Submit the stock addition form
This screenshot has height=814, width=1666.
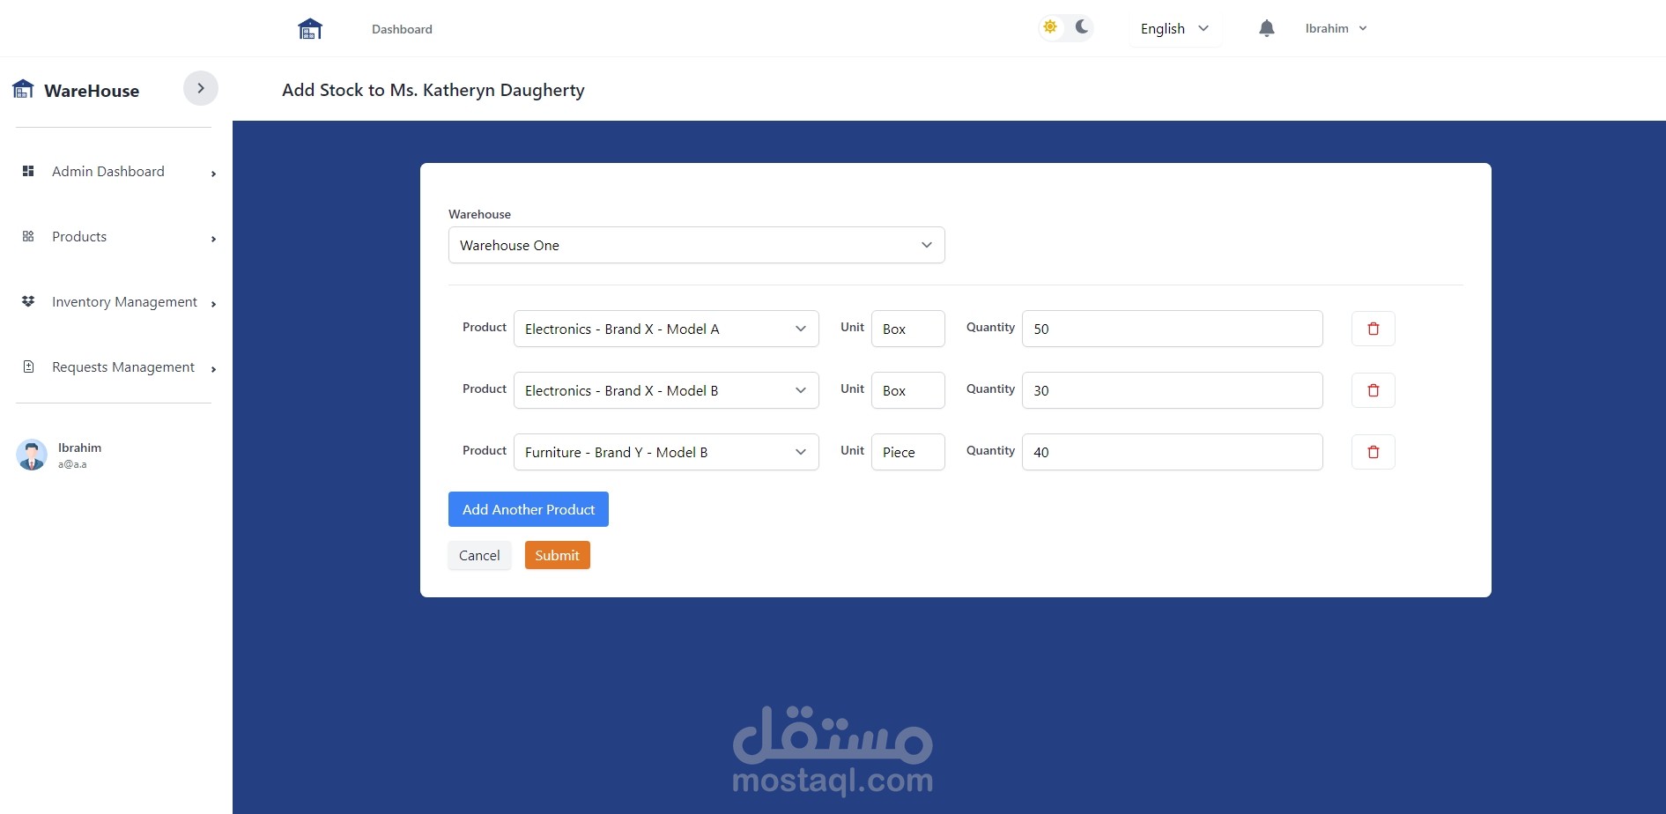pyautogui.click(x=557, y=555)
